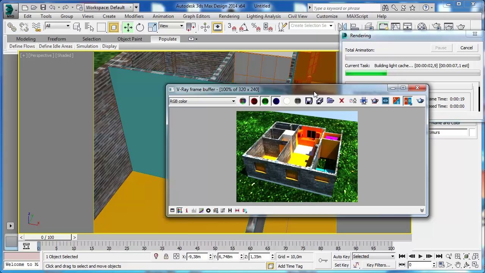Screen dimensions: 485x273
Task: Toggle the Window/Crossing selection mode
Action: click(113, 27)
